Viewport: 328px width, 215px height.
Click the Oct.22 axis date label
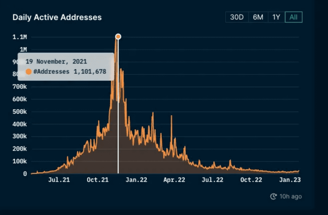(x=251, y=180)
